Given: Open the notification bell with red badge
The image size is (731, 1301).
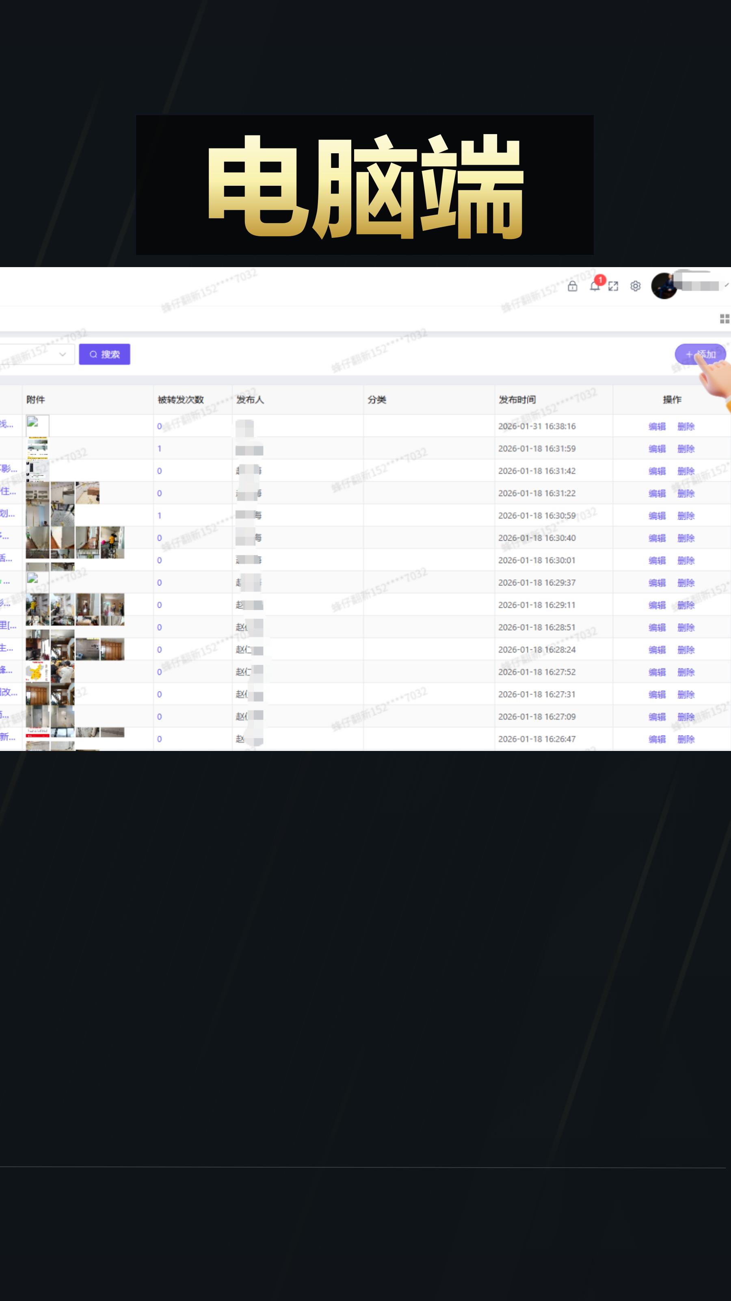Looking at the screenshot, I should pyautogui.click(x=595, y=286).
